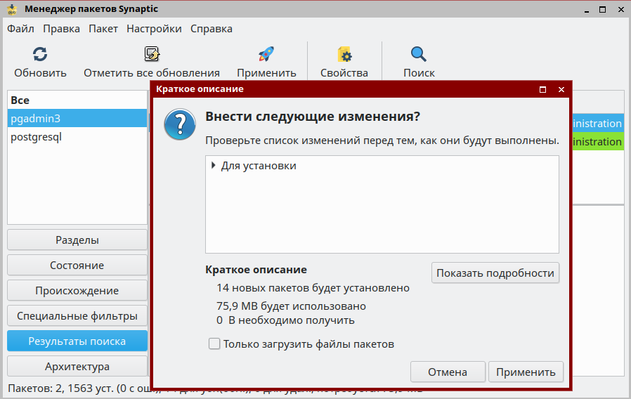
Task: Click the Происхождение filter button
Action: (x=77, y=291)
